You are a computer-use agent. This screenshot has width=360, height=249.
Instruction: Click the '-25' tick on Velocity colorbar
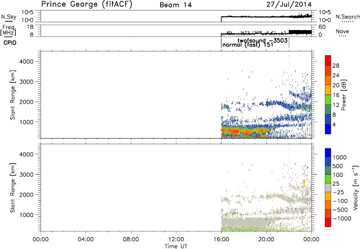[338, 192]
